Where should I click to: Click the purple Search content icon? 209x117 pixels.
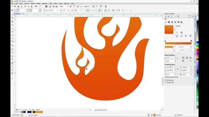coord(46,6)
